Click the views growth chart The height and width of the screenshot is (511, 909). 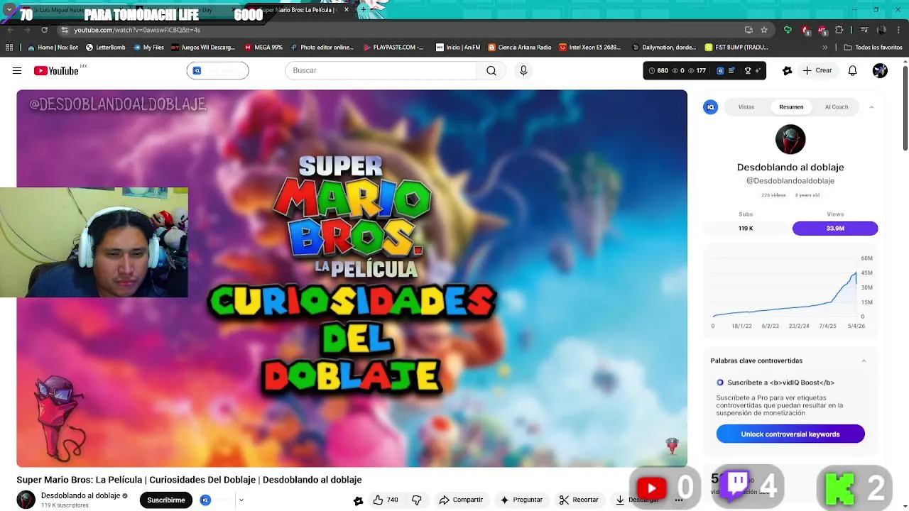(x=790, y=292)
